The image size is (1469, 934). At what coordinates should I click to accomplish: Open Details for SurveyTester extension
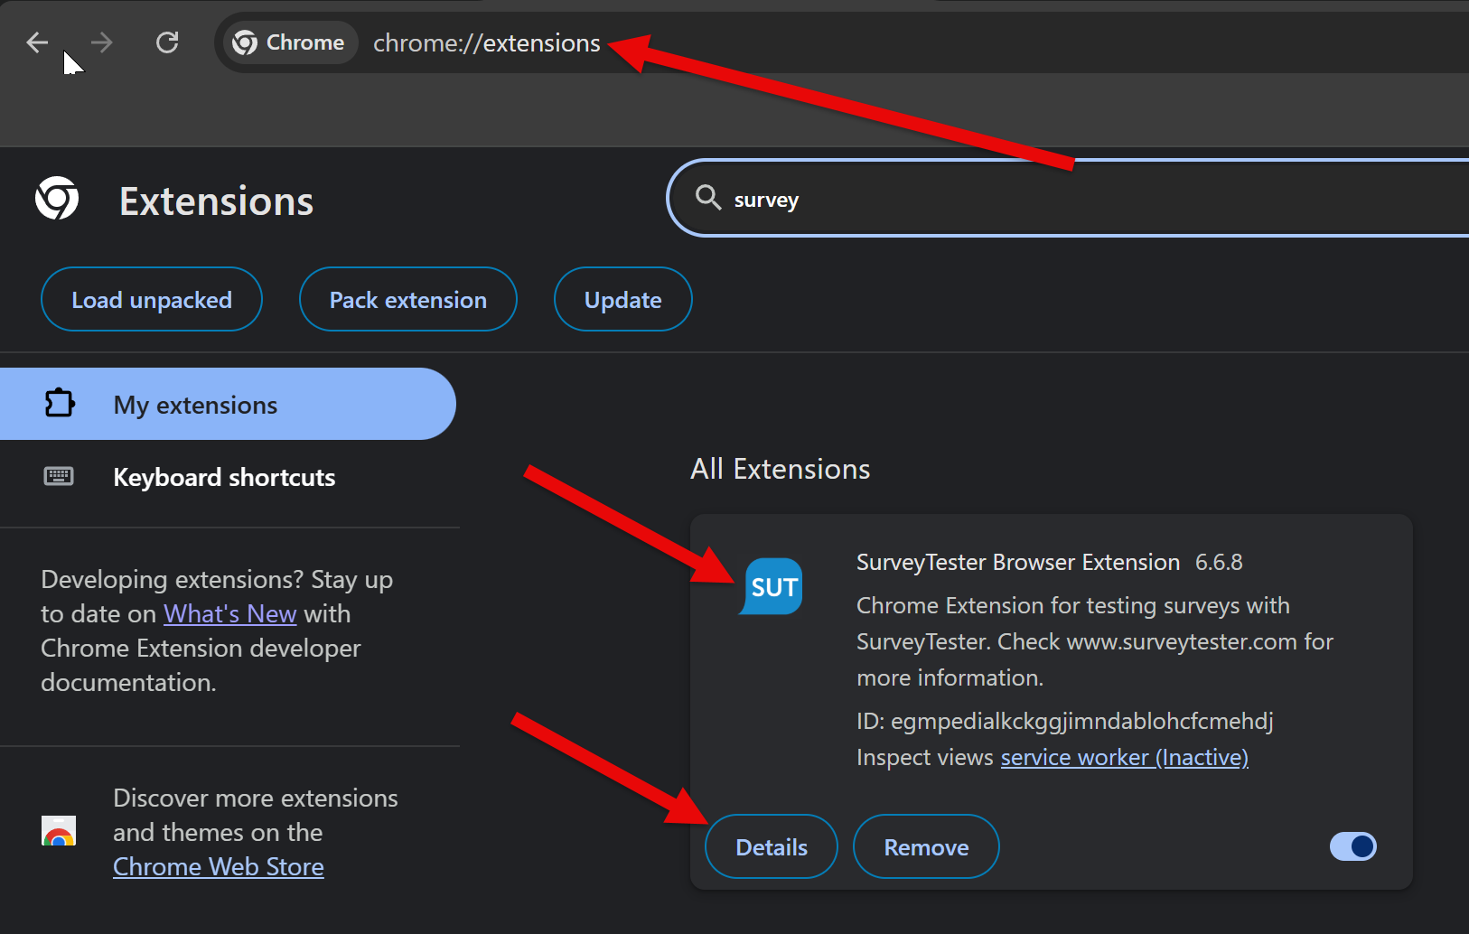point(771,847)
